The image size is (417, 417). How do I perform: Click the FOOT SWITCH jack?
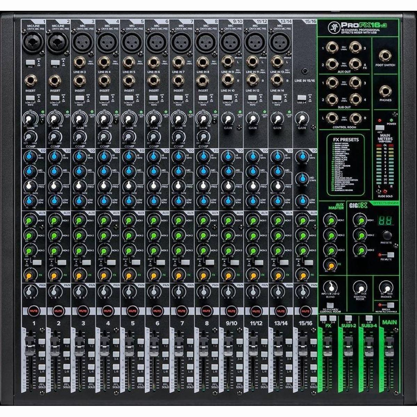click(x=385, y=56)
